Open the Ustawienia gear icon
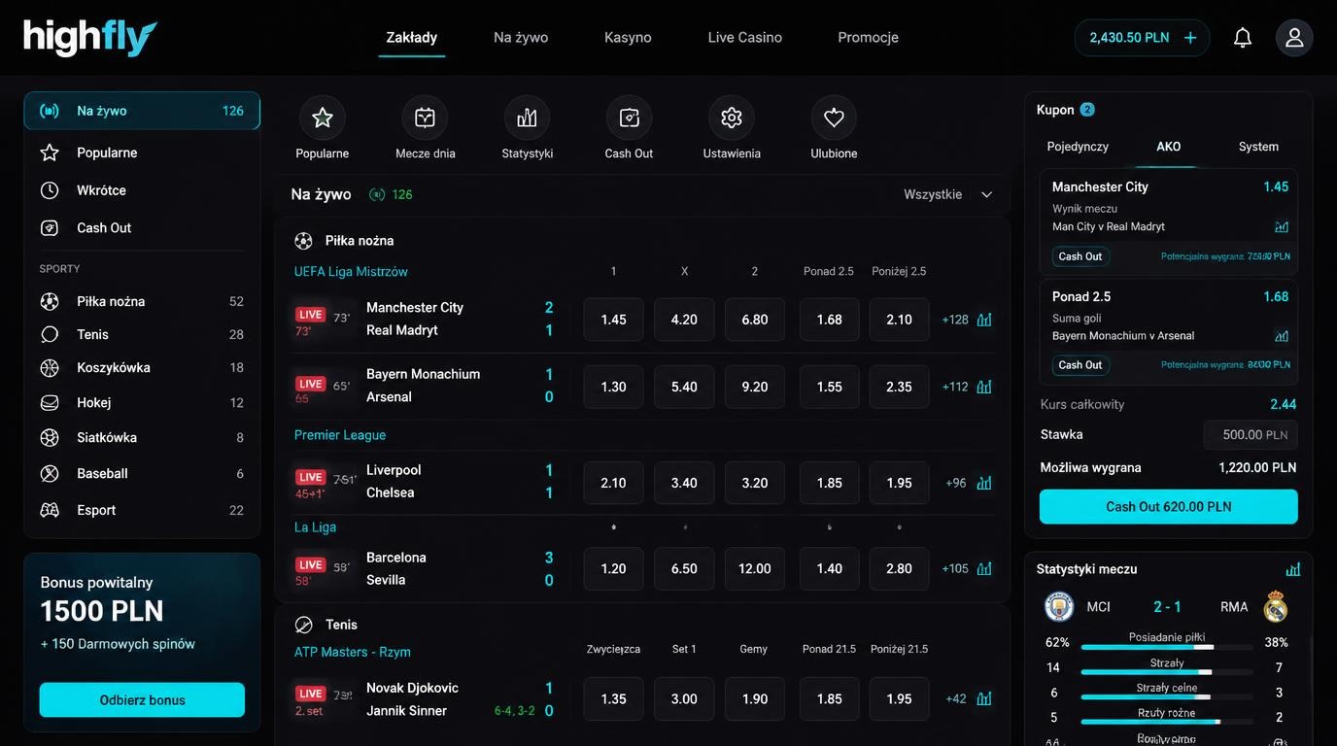Image resolution: width=1337 pixels, height=746 pixels. pyautogui.click(x=732, y=118)
